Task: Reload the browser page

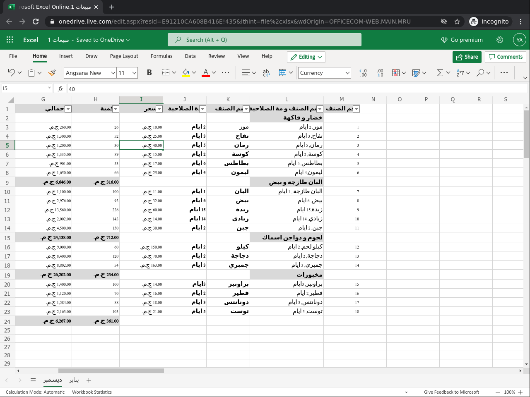Action: pos(36,22)
